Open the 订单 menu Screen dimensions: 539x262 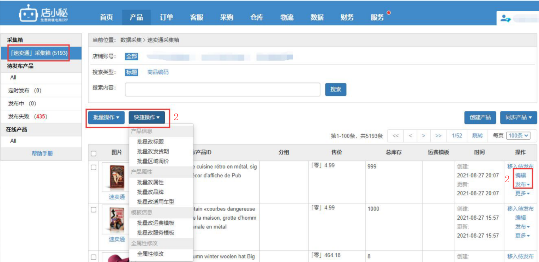pyautogui.click(x=166, y=17)
